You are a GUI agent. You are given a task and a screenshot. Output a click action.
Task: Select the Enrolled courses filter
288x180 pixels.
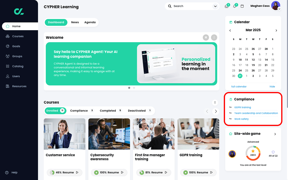[x=55, y=110]
